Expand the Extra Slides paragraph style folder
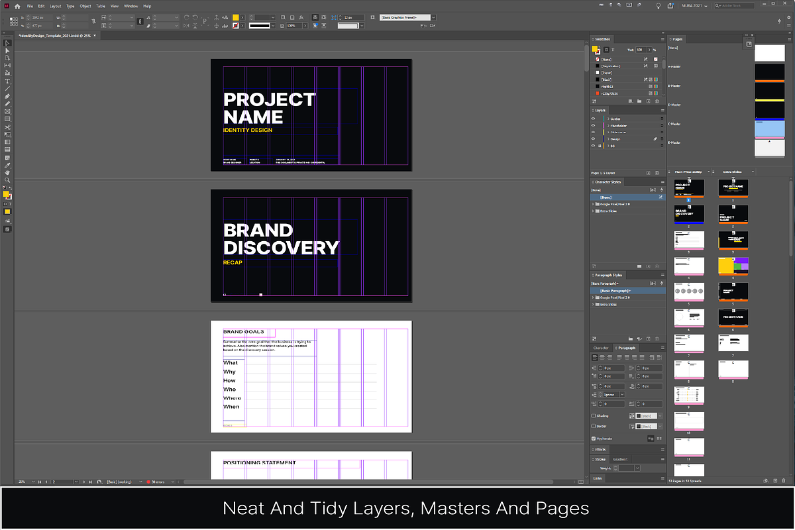795x530 pixels. click(x=592, y=304)
